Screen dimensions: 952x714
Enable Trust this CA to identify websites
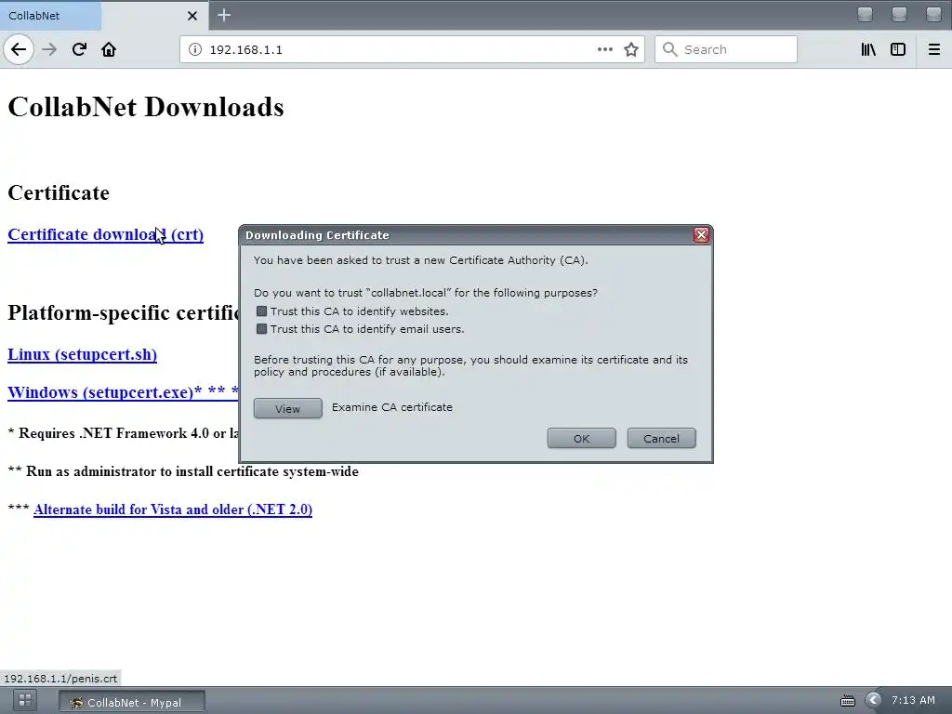tap(261, 311)
